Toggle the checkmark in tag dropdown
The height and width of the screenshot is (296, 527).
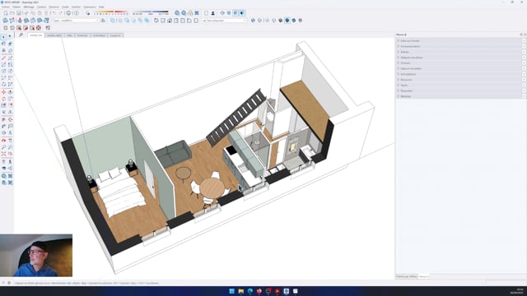pos(205,21)
